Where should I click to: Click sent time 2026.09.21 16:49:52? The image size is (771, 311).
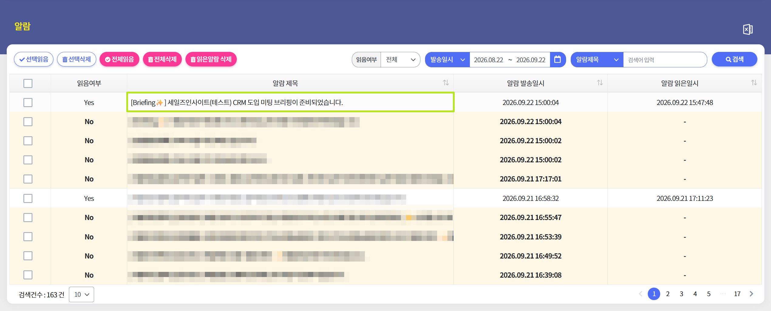coord(531,256)
